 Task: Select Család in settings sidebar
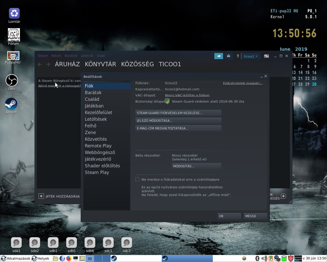(107, 99)
